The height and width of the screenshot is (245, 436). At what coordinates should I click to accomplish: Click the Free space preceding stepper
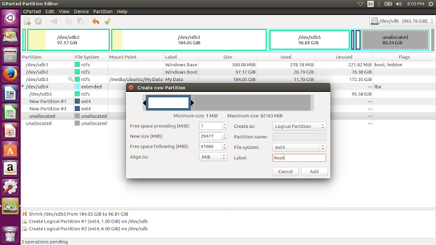coord(224,126)
